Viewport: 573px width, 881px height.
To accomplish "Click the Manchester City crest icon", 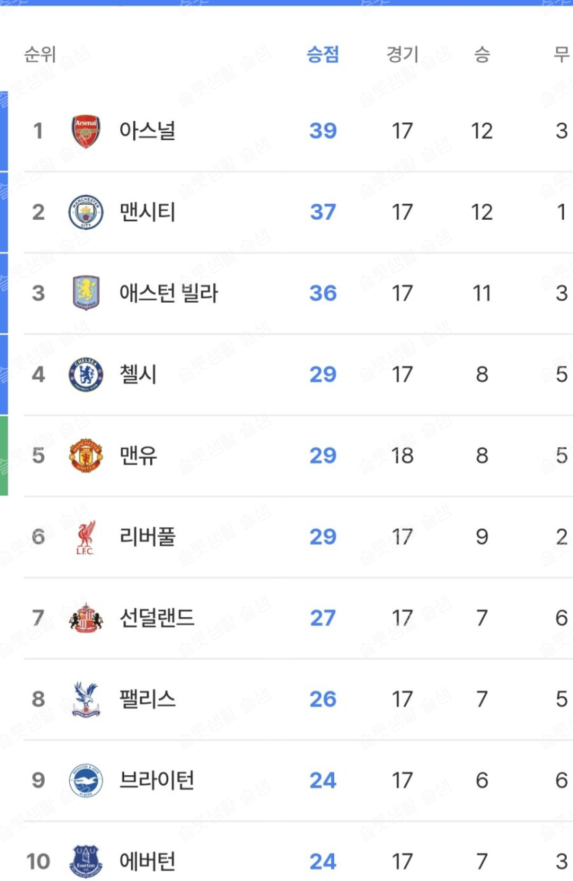I will (x=86, y=212).
